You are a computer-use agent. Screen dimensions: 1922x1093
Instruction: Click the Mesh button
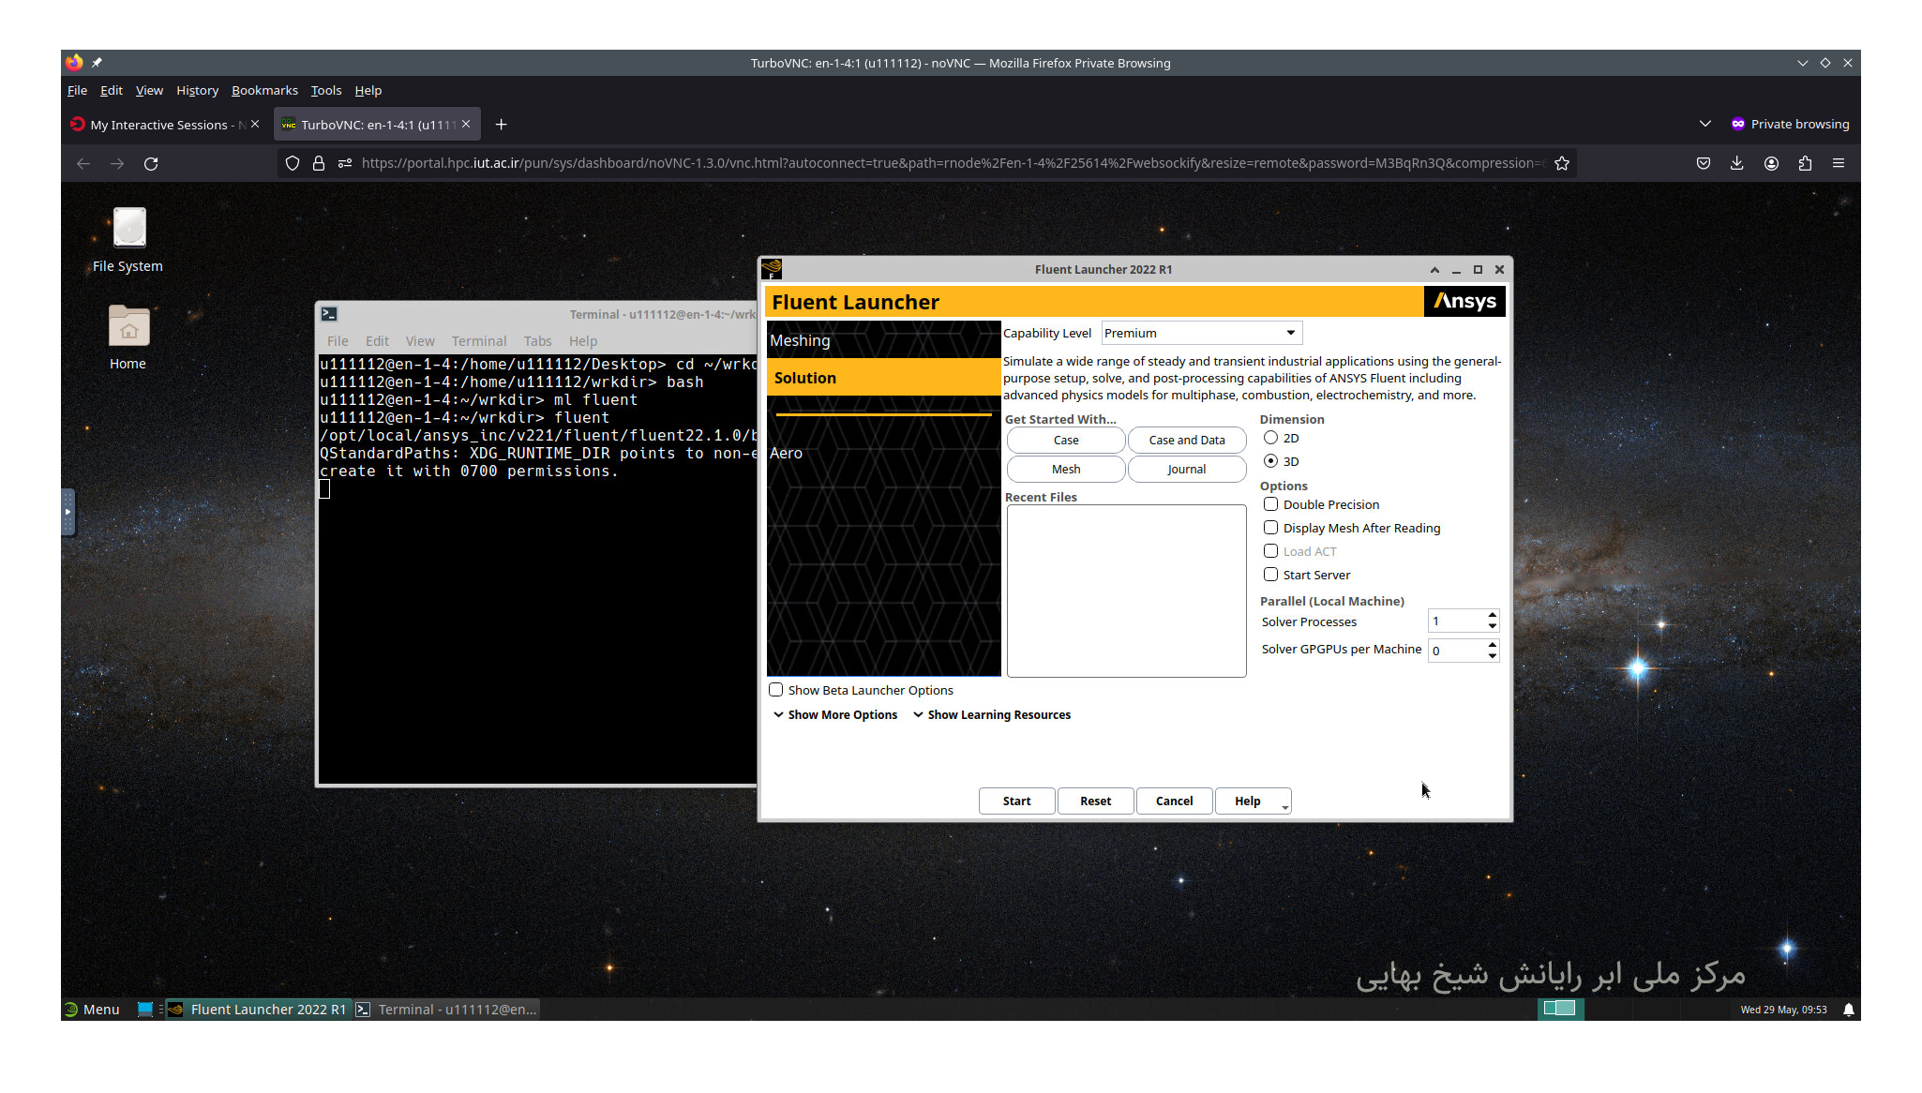1066,469
